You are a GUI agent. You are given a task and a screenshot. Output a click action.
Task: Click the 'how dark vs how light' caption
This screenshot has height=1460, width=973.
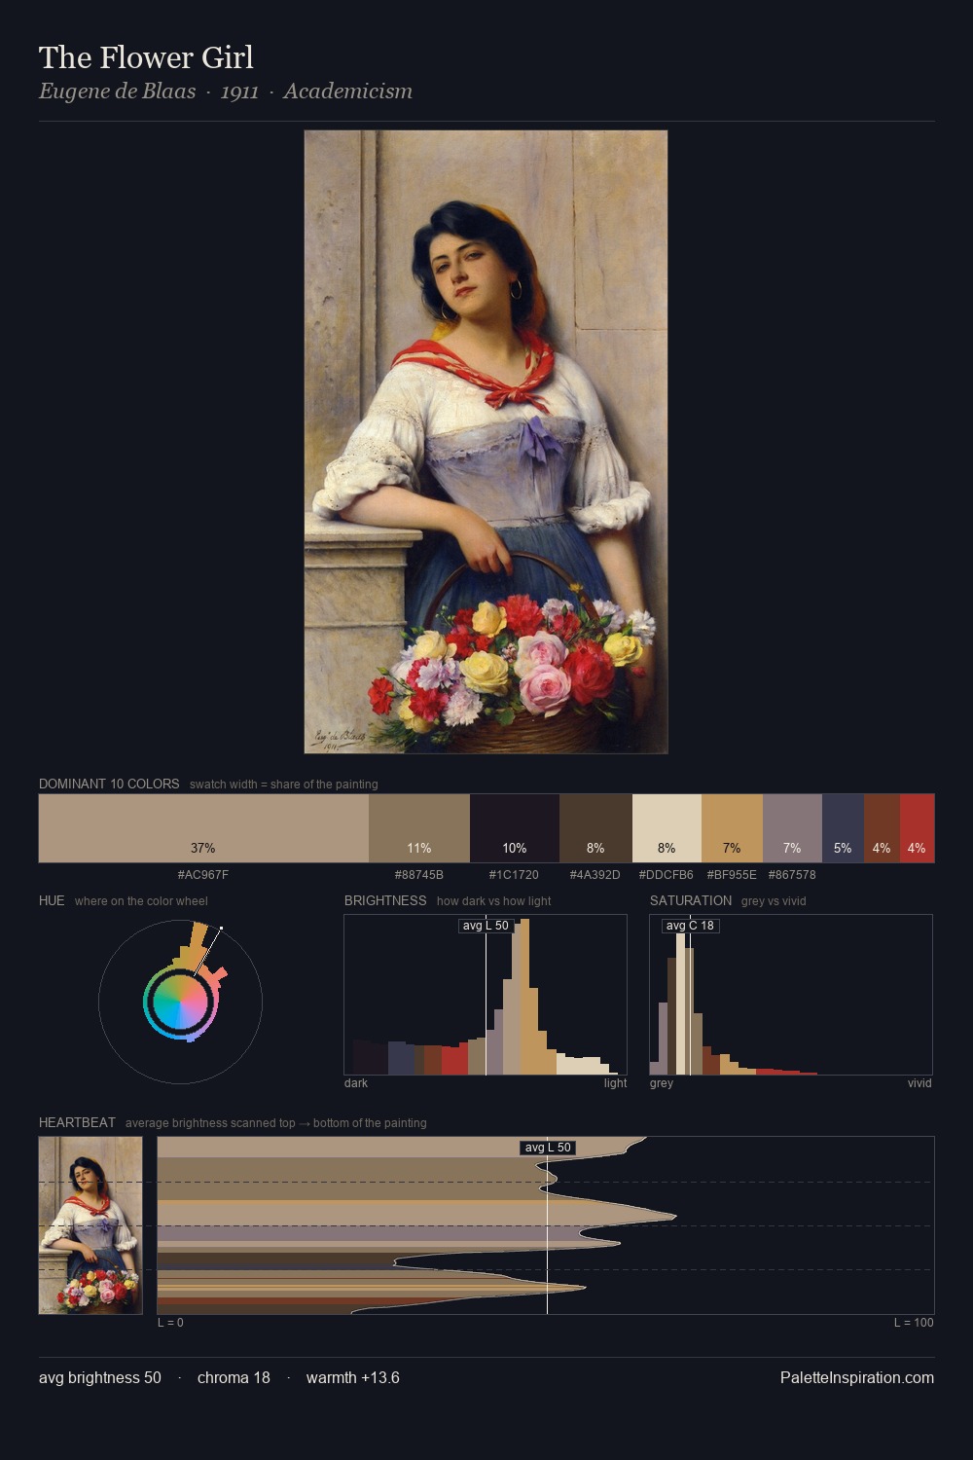494,900
